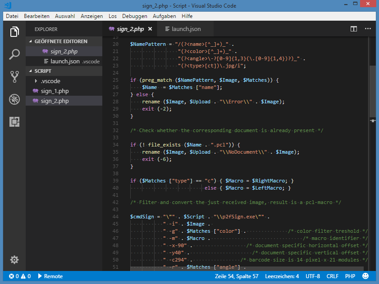This screenshot has width=379, height=284.
Task: Change the UTF-8 encoding in status bar
Action: point(313,276)
